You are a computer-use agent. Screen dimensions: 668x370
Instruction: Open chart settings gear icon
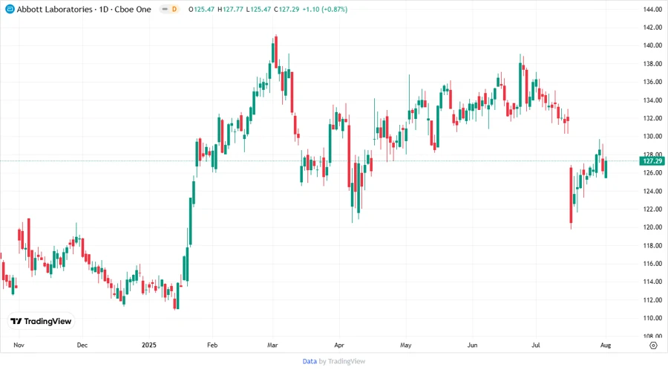click(x=653, y=345)
